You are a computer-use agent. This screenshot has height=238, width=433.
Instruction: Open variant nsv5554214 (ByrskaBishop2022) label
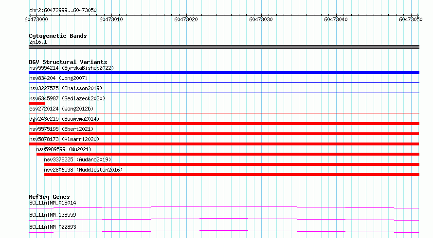point(71,68)
